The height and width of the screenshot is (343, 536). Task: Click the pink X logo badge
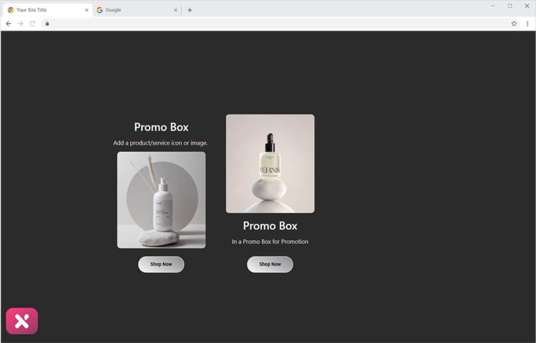coord(22,321)
